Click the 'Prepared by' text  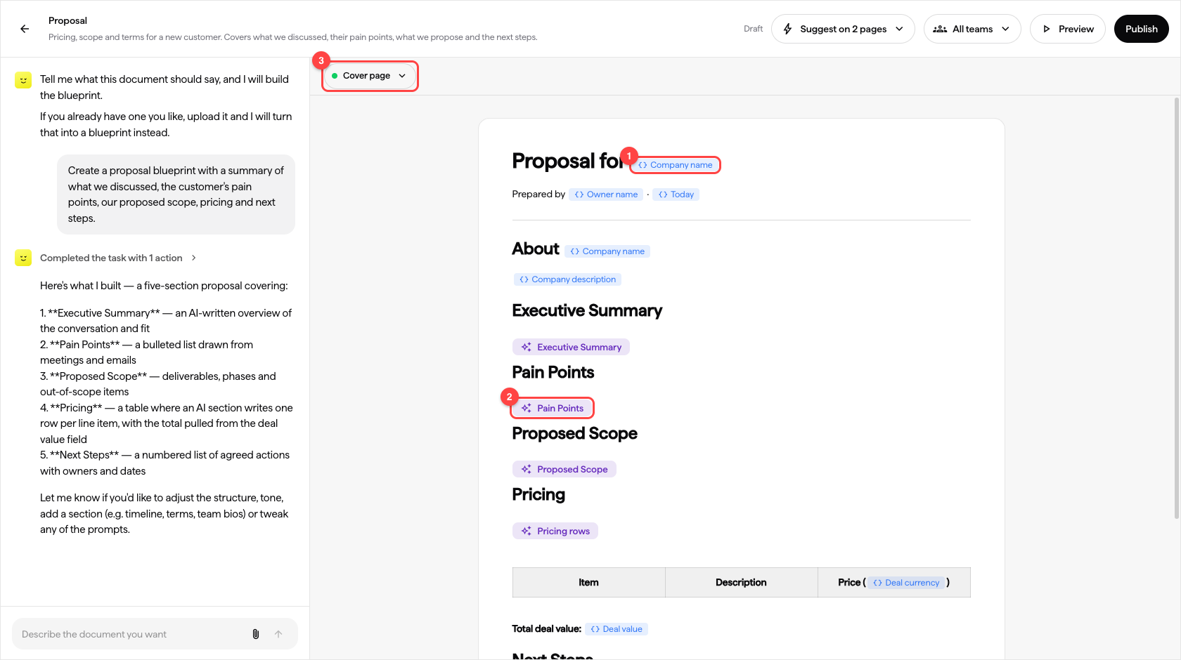(538, 194)
